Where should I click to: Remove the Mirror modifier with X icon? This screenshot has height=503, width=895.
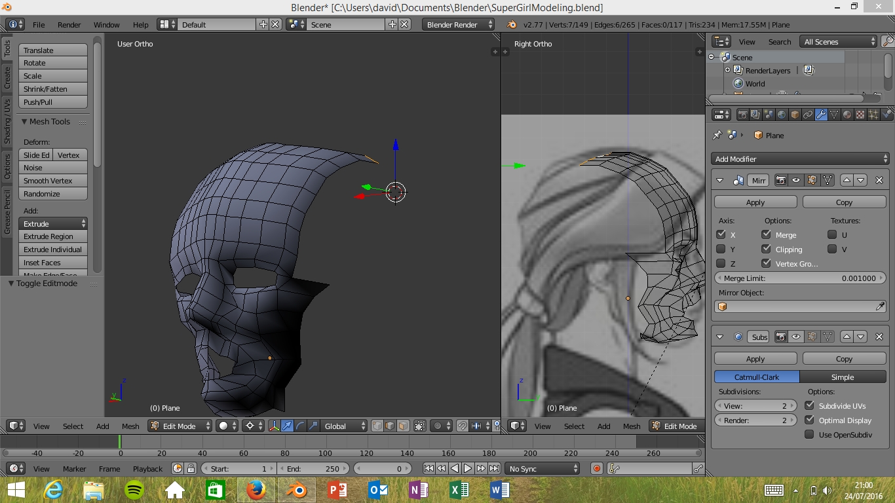[x=879, y=180]
